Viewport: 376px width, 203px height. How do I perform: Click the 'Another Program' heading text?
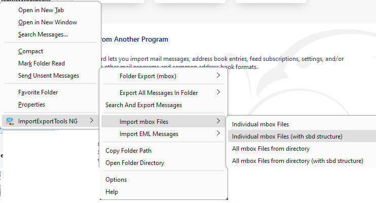coord(141,40)
